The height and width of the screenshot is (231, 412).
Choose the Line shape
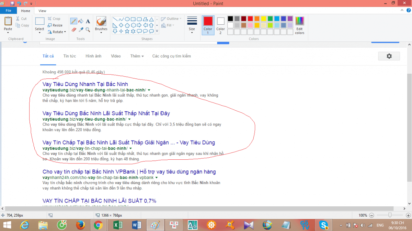pos(115,19)
